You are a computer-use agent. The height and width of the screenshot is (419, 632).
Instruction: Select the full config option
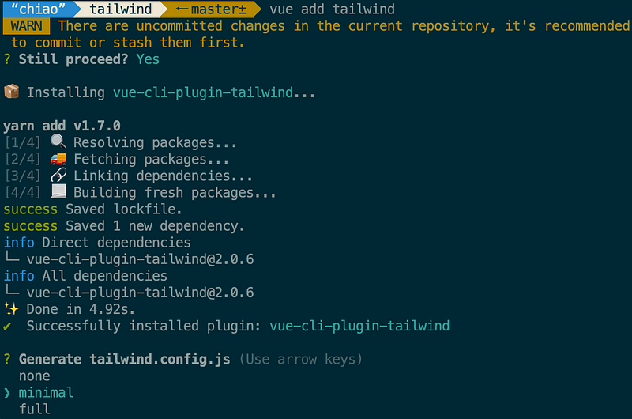point(34,409)
